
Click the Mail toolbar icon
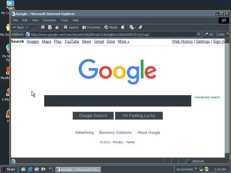132,27
